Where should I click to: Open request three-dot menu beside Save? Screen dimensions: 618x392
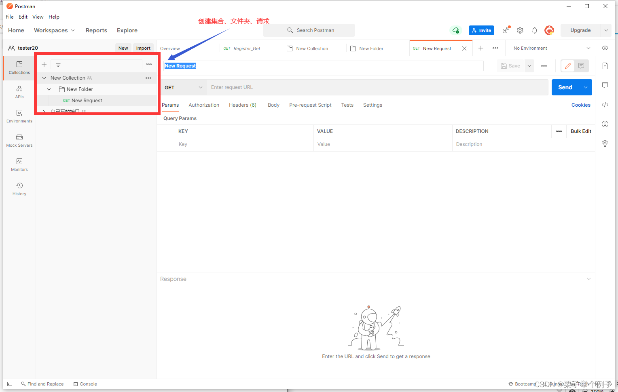click(x=544, y=66)
